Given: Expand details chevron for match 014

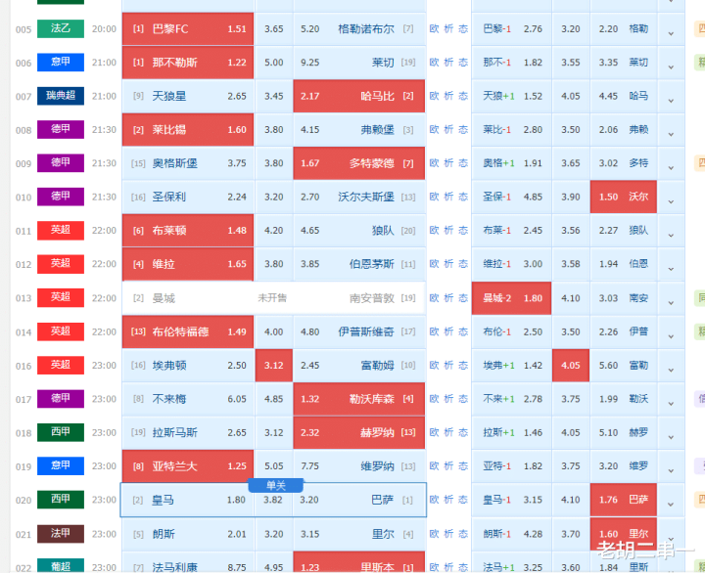Looking at the screenshot, I should [x=671, y=336].
